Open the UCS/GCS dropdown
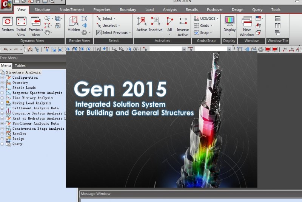302x202 pixels. coord(218,19)
